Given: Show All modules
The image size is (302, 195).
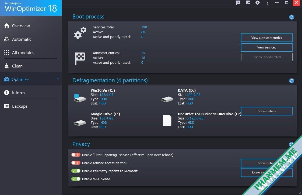Looking at the screenshot, I should click(31, 53).
